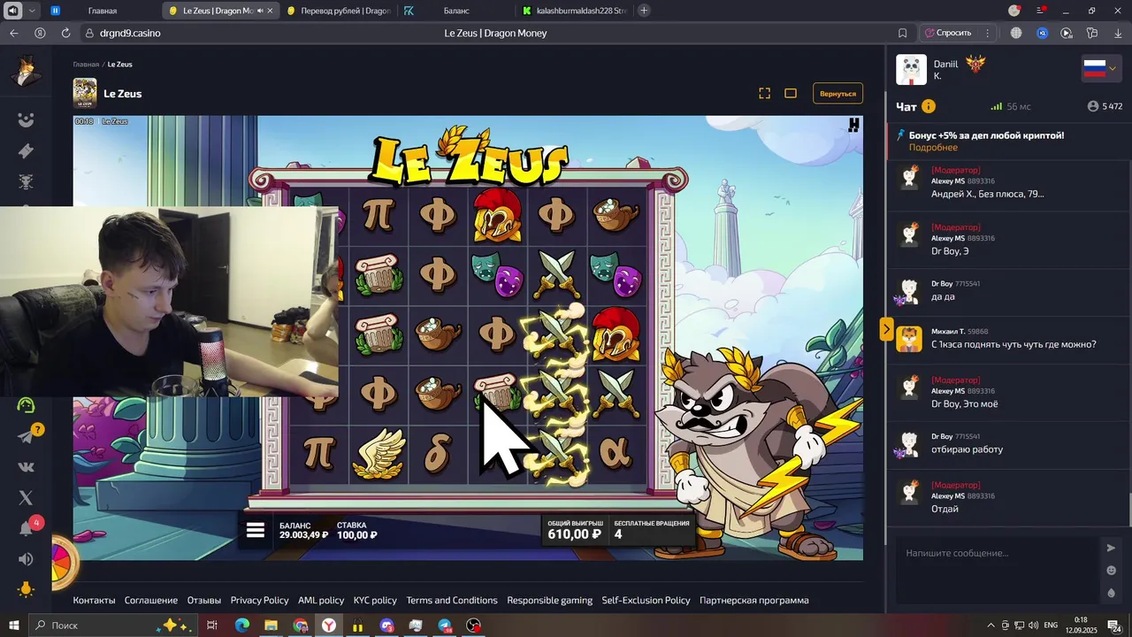The width and height of the screenshot is (1132, 637).
Task: Open the emoji picker in chat
Action: 1112,571
